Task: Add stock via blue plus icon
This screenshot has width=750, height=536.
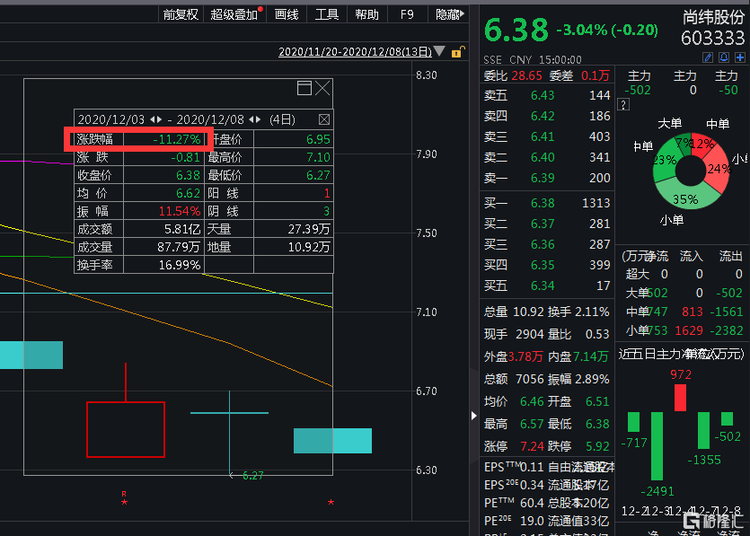Action: (x=740, y=57)
